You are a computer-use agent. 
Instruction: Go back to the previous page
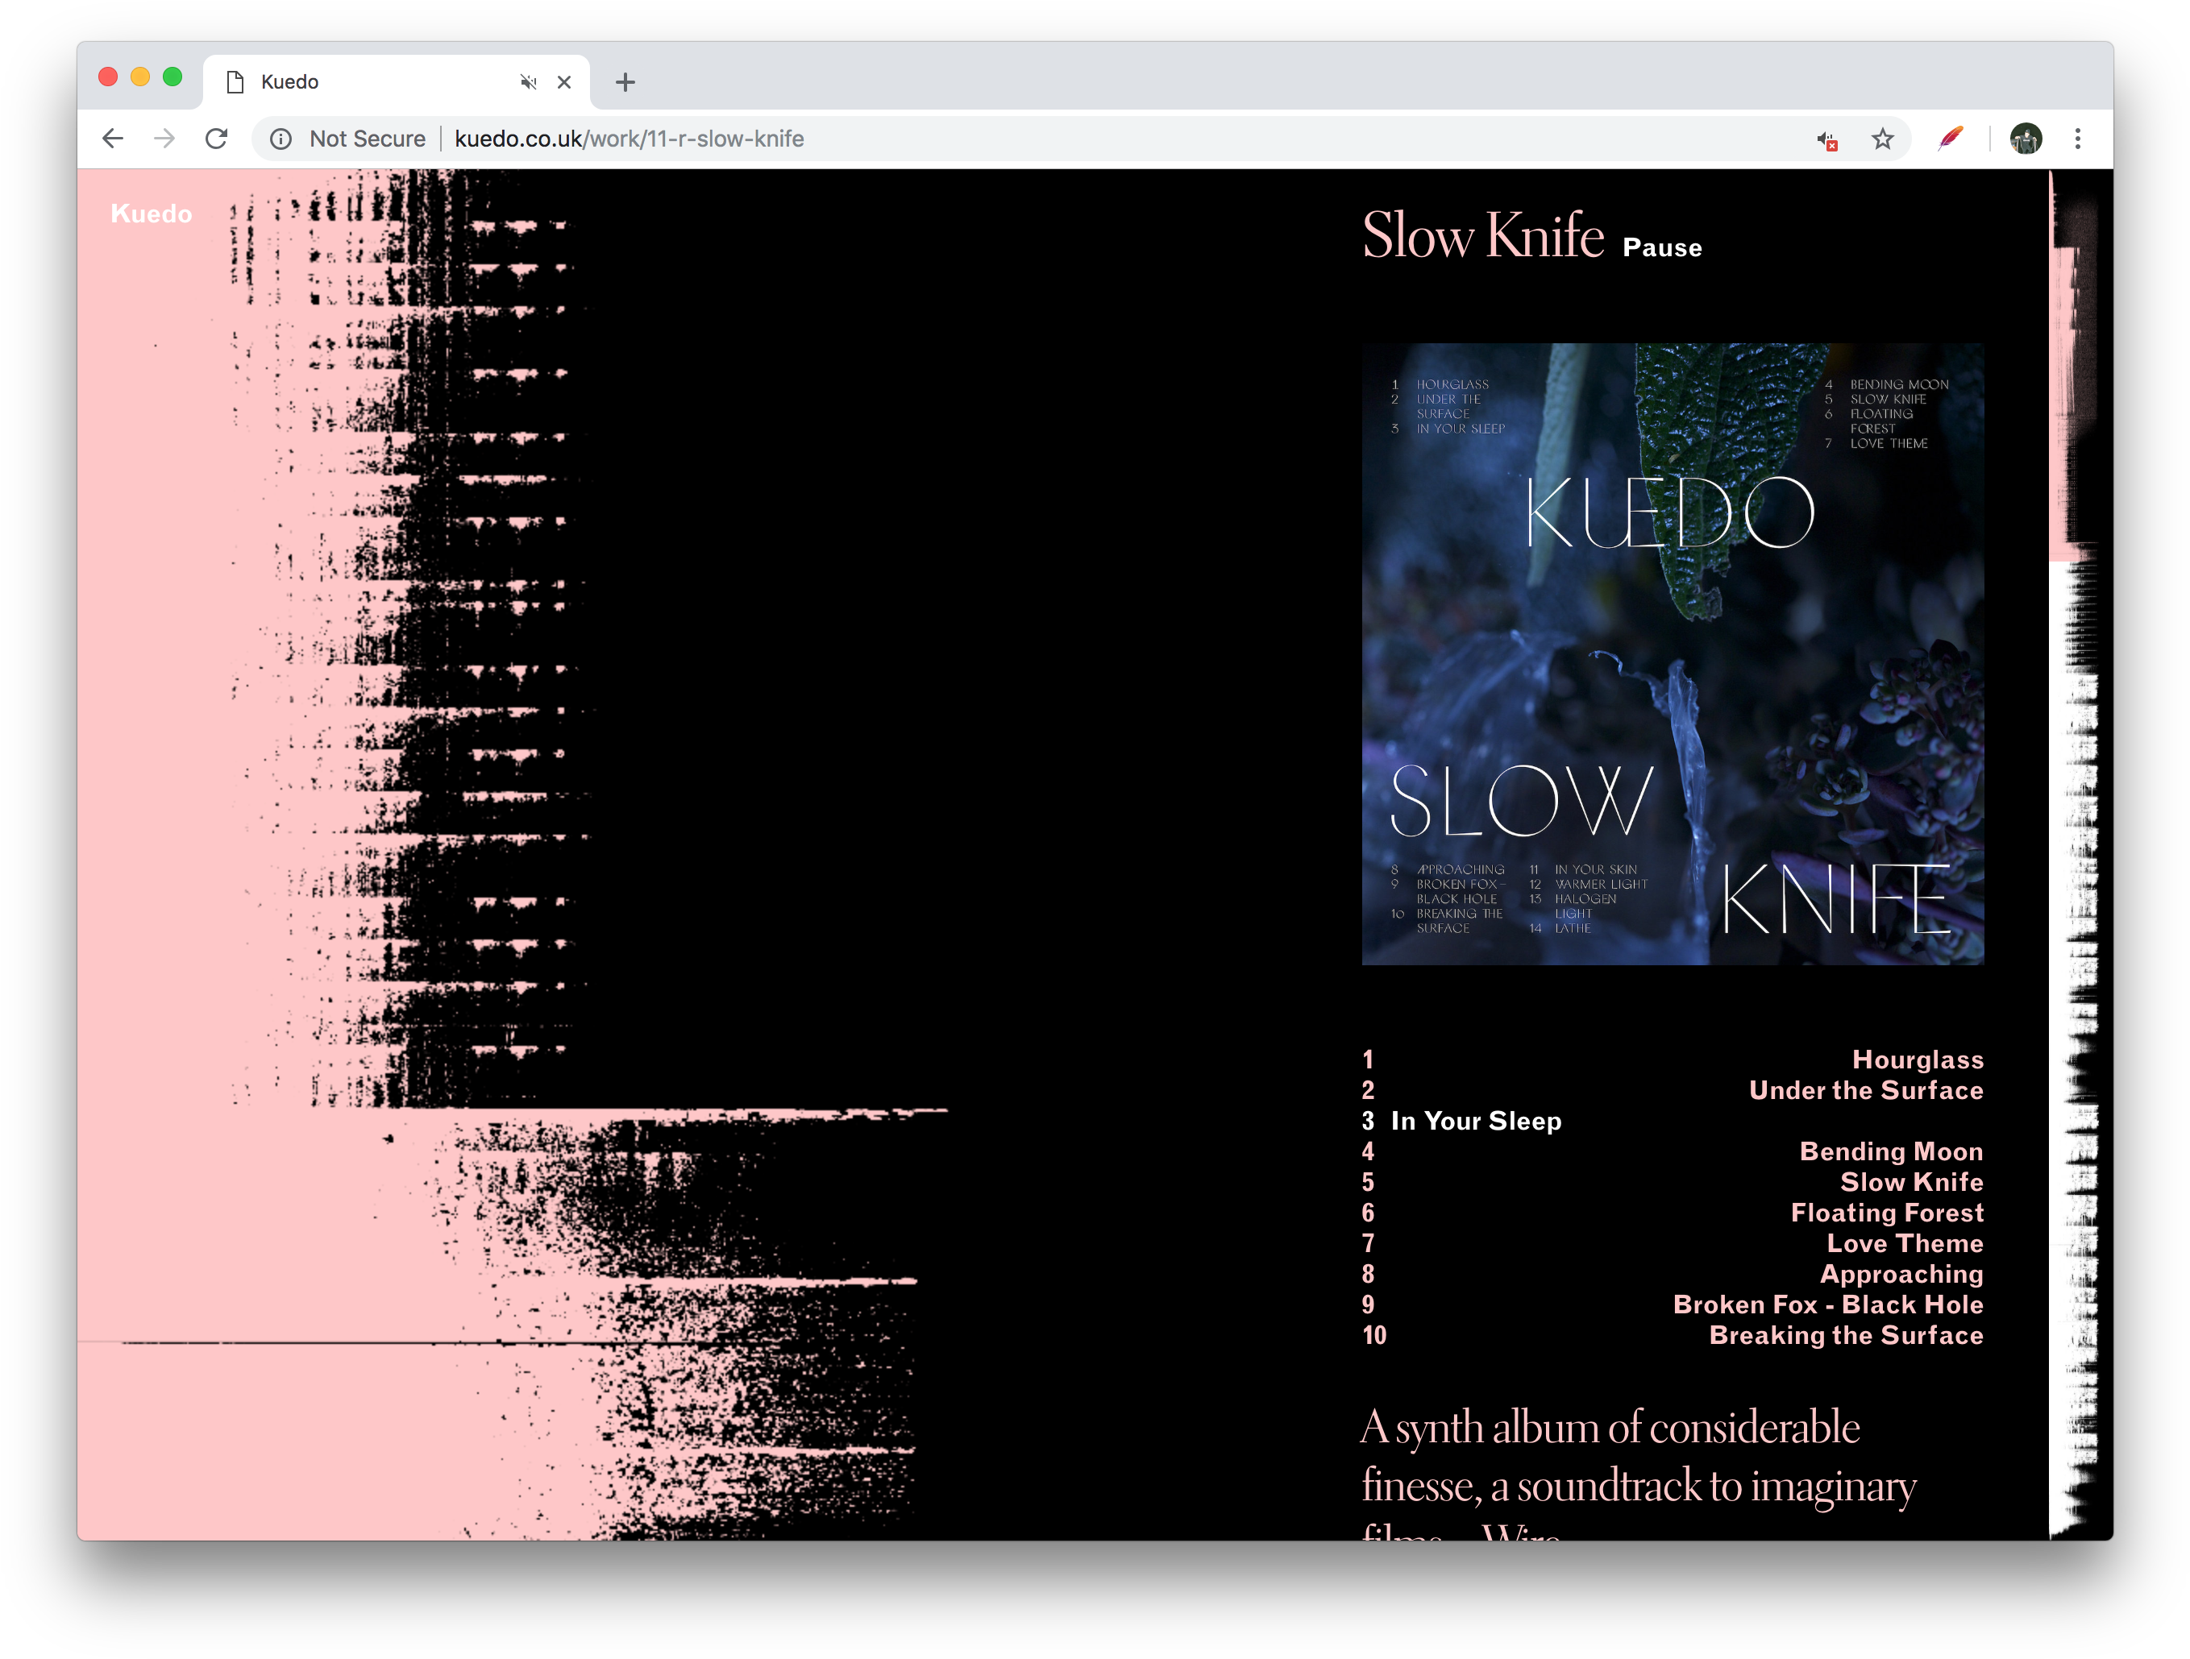tap(113, 139)
